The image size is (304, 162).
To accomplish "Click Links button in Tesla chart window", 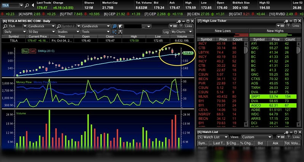I will 188,26.
